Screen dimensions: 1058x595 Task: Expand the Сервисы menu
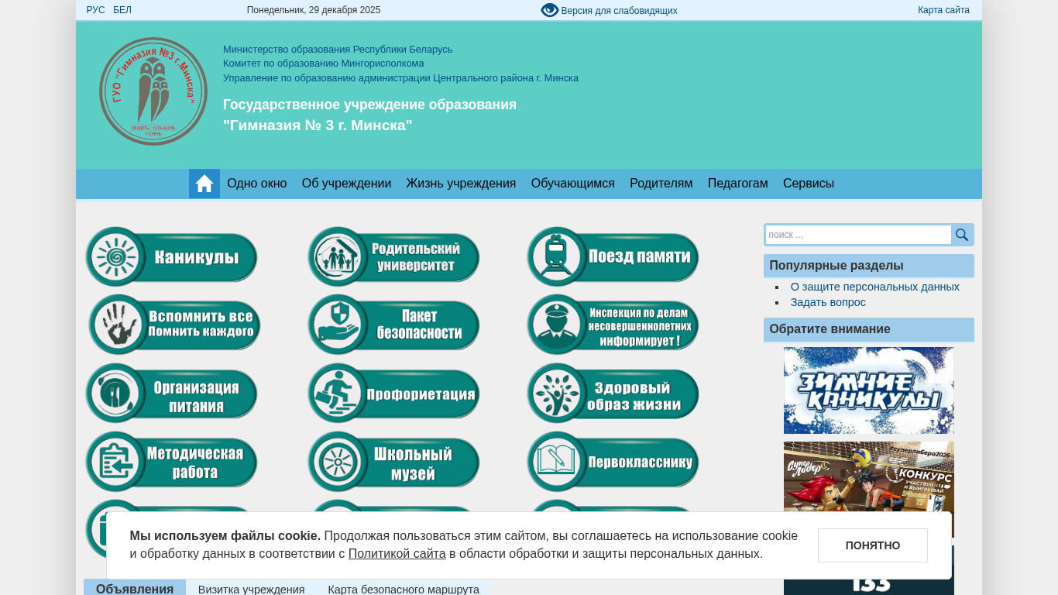[x=808, y=184]
